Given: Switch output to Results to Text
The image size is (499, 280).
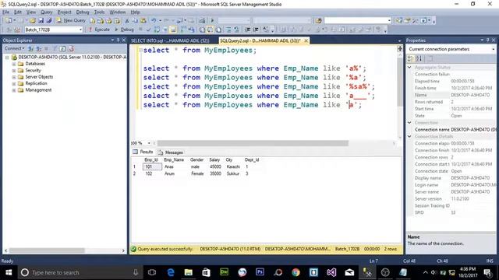Looking at the screenshot, I should pyautogui.click(x=202, y=30).
